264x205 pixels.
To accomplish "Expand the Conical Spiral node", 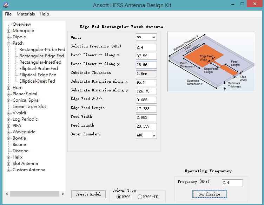I will tap(8, 101).
